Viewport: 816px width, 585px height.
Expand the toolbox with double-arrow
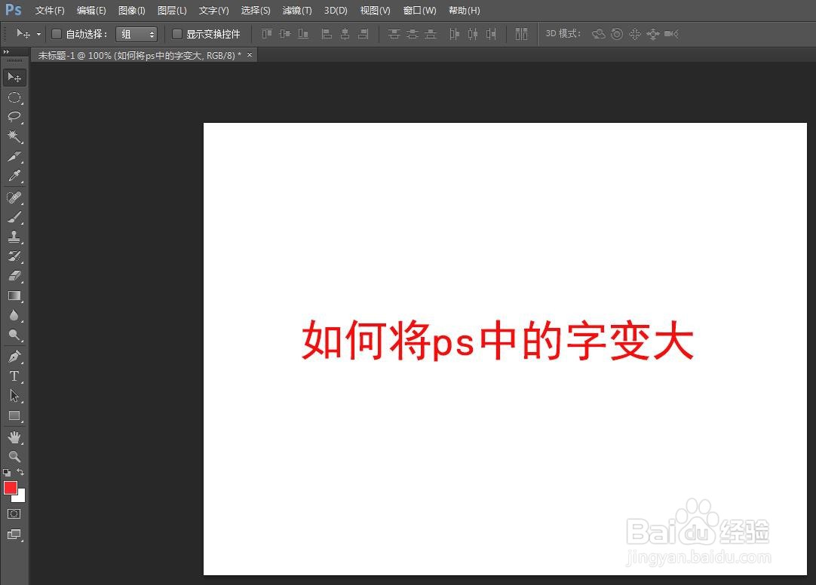[6, 52]
